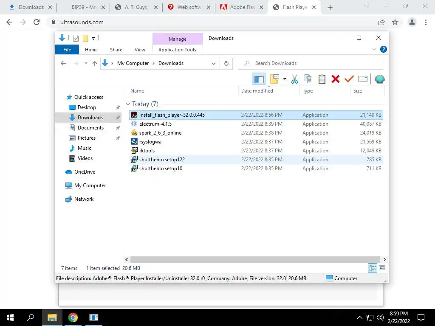Click the Rename icon in Explorer toolbar
The height and width of the screenshot is (326, 435).
pyautogui.click(x=363, y=79)
